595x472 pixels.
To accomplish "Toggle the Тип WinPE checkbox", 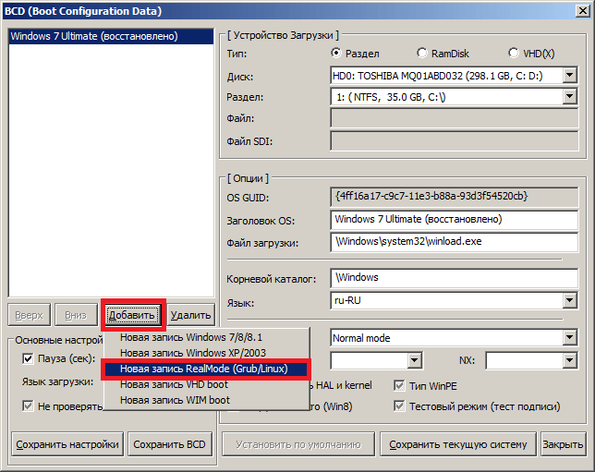I will pyautogui.click(x=400, y=385).
